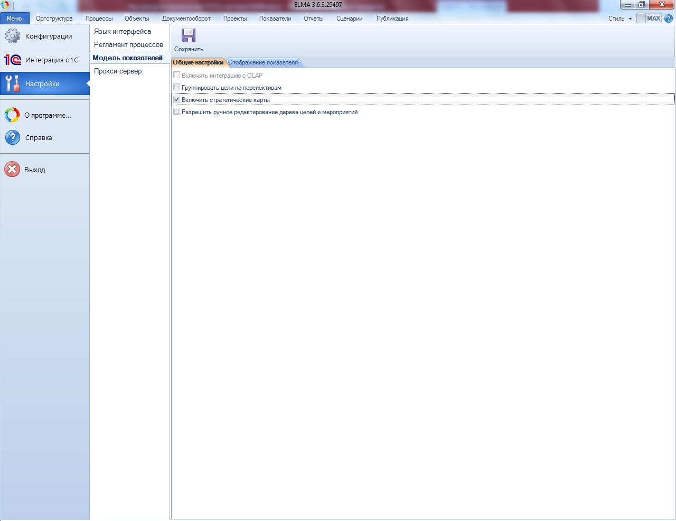Open О программе via colorful ring icon
The width and height of the screenshot is (676, 521).
[x=12, y=115]
